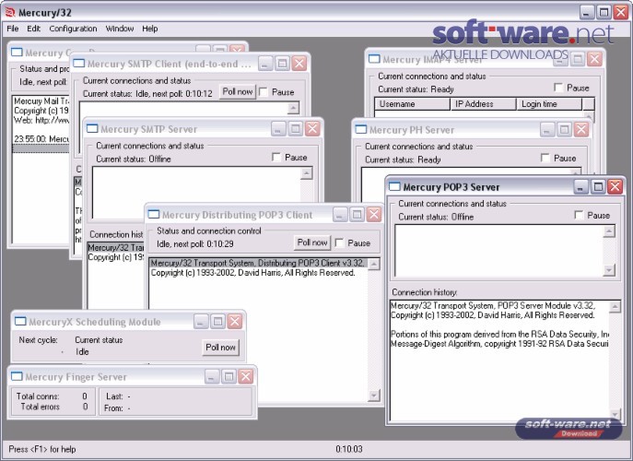Click scroll up arrow in POP3 Server status list

pyautogui.click(x=609, y=231)
